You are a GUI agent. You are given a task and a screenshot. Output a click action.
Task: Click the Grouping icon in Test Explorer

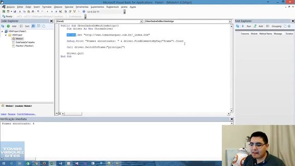coord(268,26)
